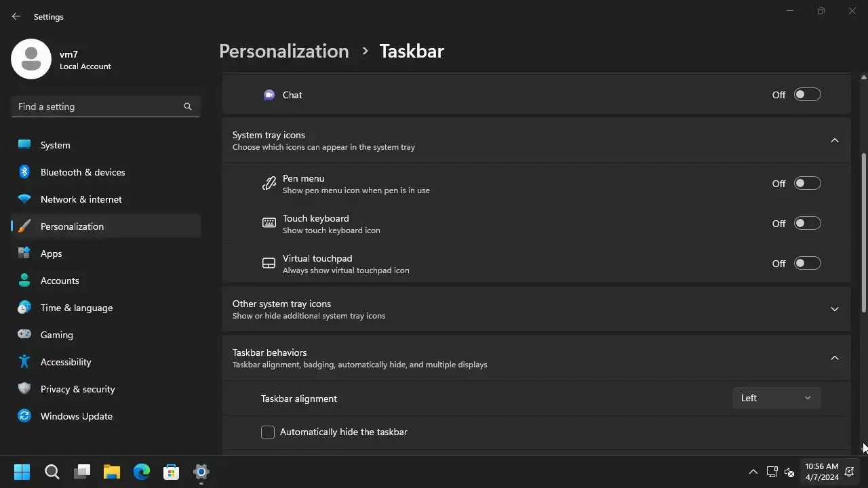Enable the Pen menu toggle
The width and height of the screenshot is (868, 488).
807,184
